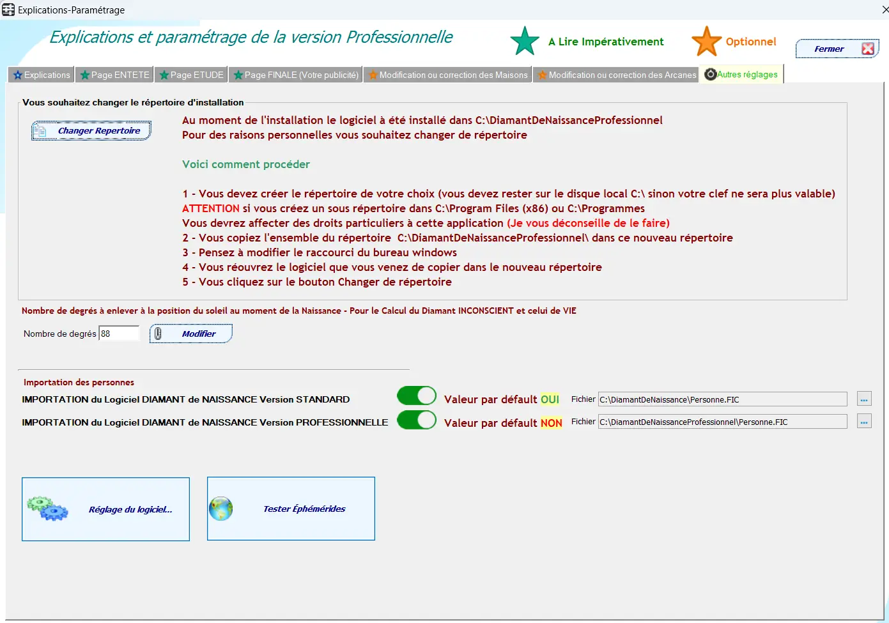Click the green star 'A Lire Impérativement' icon

[x=525, y=42]
